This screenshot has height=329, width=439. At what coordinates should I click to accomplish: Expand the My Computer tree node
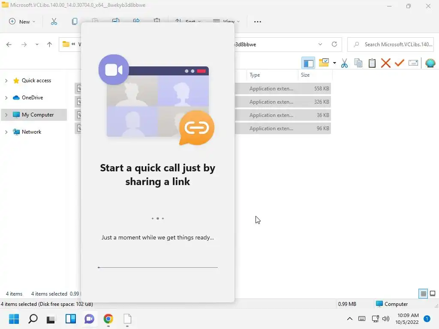pos(6,115)
